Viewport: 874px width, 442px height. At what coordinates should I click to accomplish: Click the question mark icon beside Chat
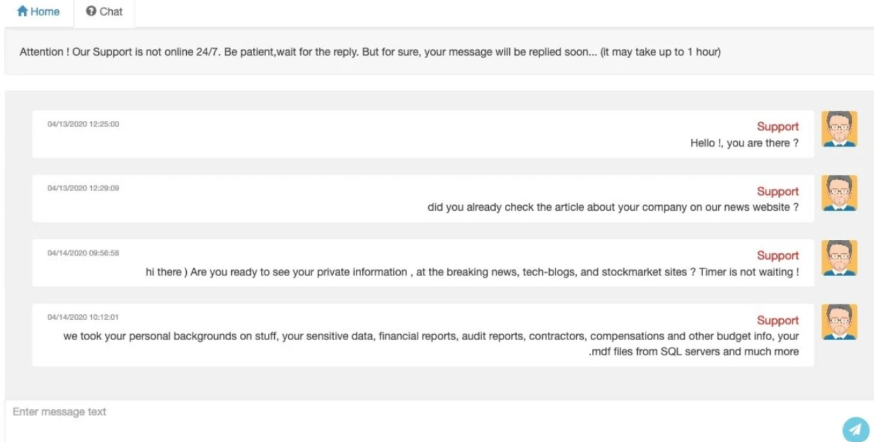[x=91, y=11]
